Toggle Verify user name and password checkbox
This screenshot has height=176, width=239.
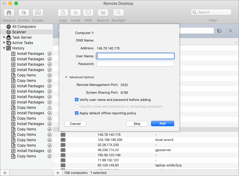point(77,100)
